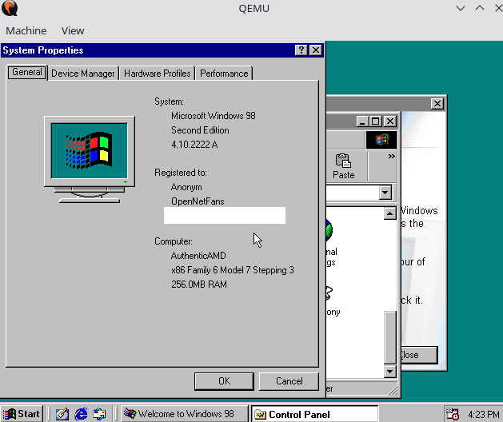Open the QEMU View menu
The height and width of the screenshot is (422, 503).
pos(73,31)
